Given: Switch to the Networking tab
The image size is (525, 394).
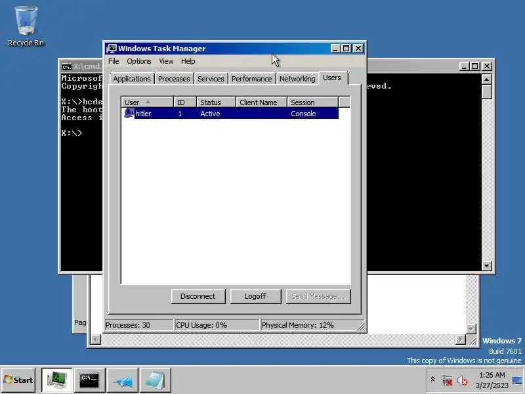Looking at the screenshot, I should tap(297, 79).
